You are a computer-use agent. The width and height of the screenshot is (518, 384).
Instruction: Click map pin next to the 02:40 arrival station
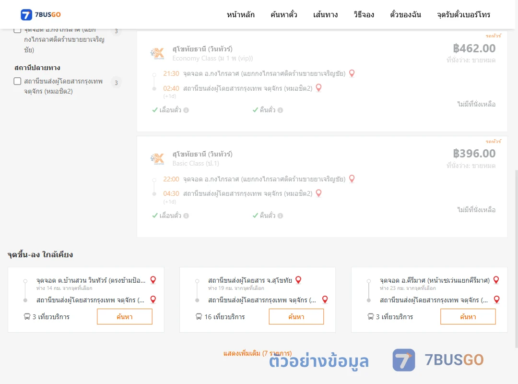tap(318, 88)
